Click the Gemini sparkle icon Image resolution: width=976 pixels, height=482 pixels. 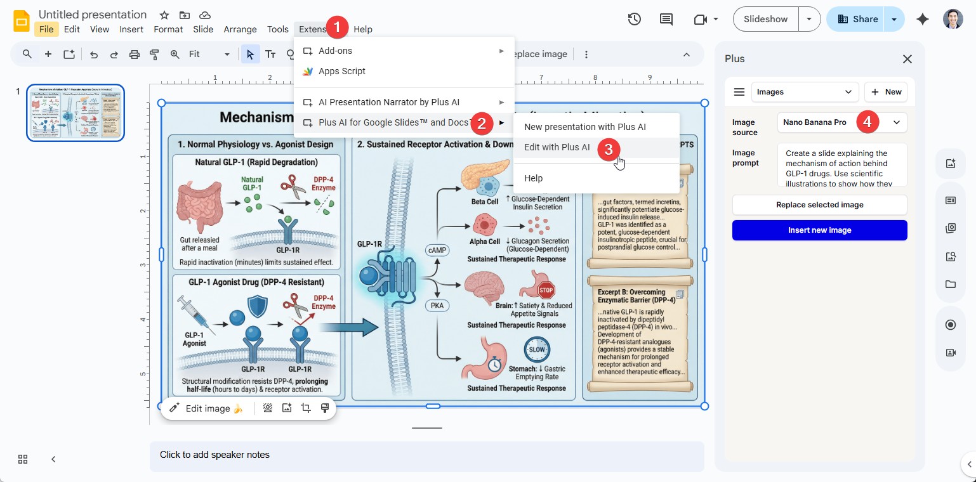tap(922, 19)
